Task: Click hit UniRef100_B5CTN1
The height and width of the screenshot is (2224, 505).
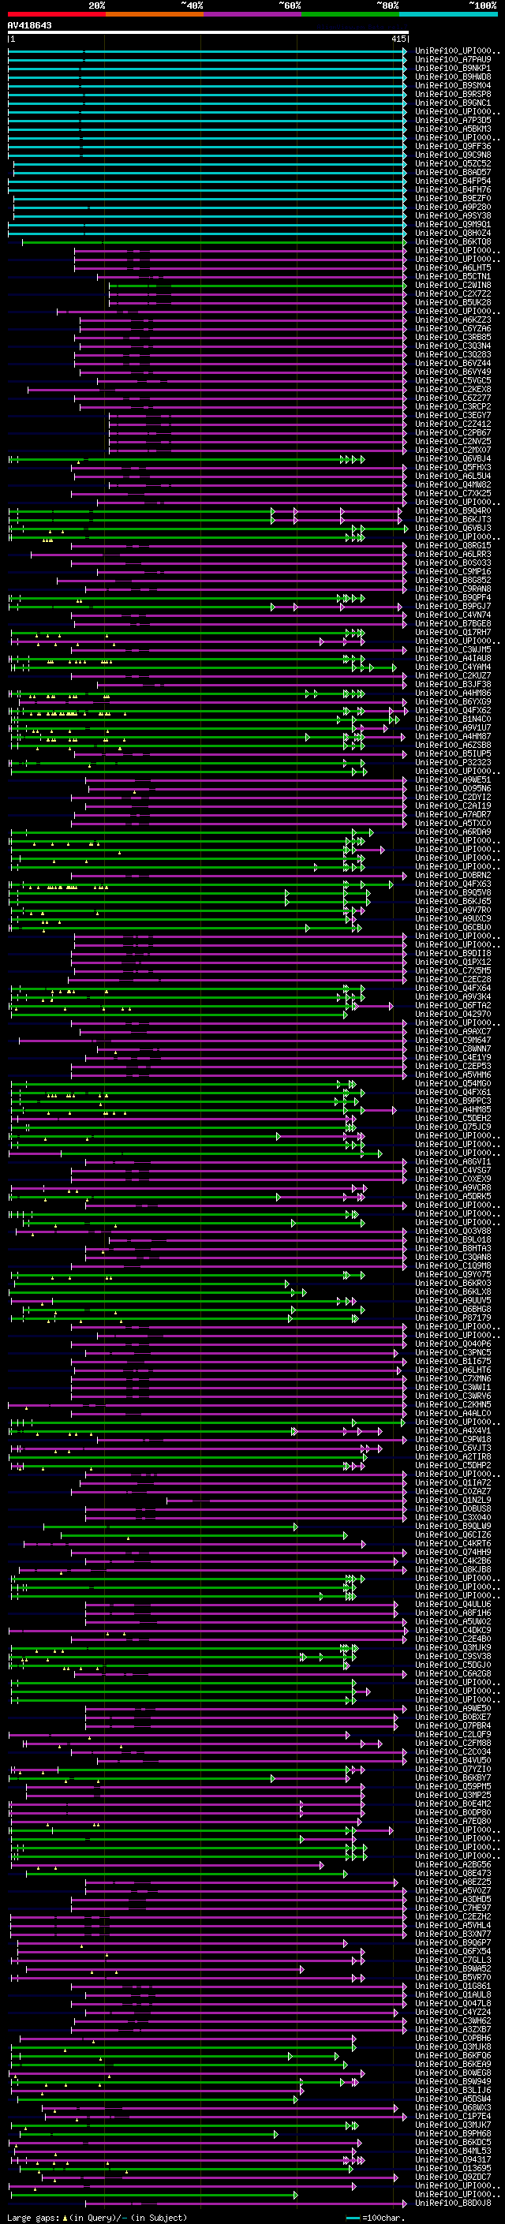Action: coord(453,276)
